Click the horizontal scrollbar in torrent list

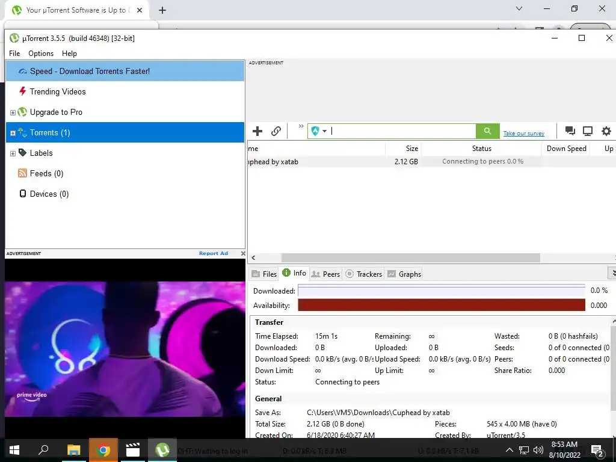tap(410, 258)
